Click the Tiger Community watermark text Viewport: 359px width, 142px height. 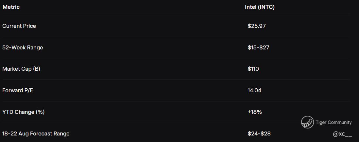coord(333,122)
